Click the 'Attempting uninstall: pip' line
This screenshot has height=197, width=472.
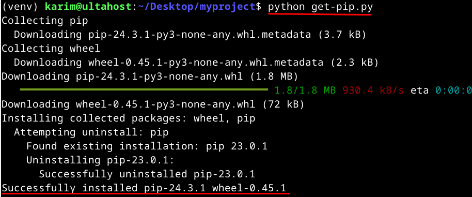(x=91, y=132)
